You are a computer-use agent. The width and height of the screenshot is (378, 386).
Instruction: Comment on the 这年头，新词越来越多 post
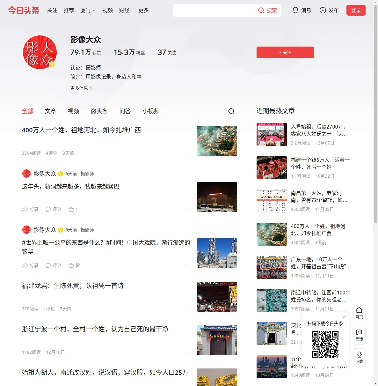coord(53,209)
